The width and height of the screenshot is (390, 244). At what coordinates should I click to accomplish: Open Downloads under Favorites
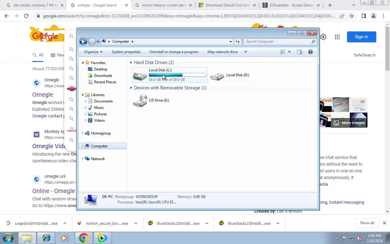click(103, 76)
